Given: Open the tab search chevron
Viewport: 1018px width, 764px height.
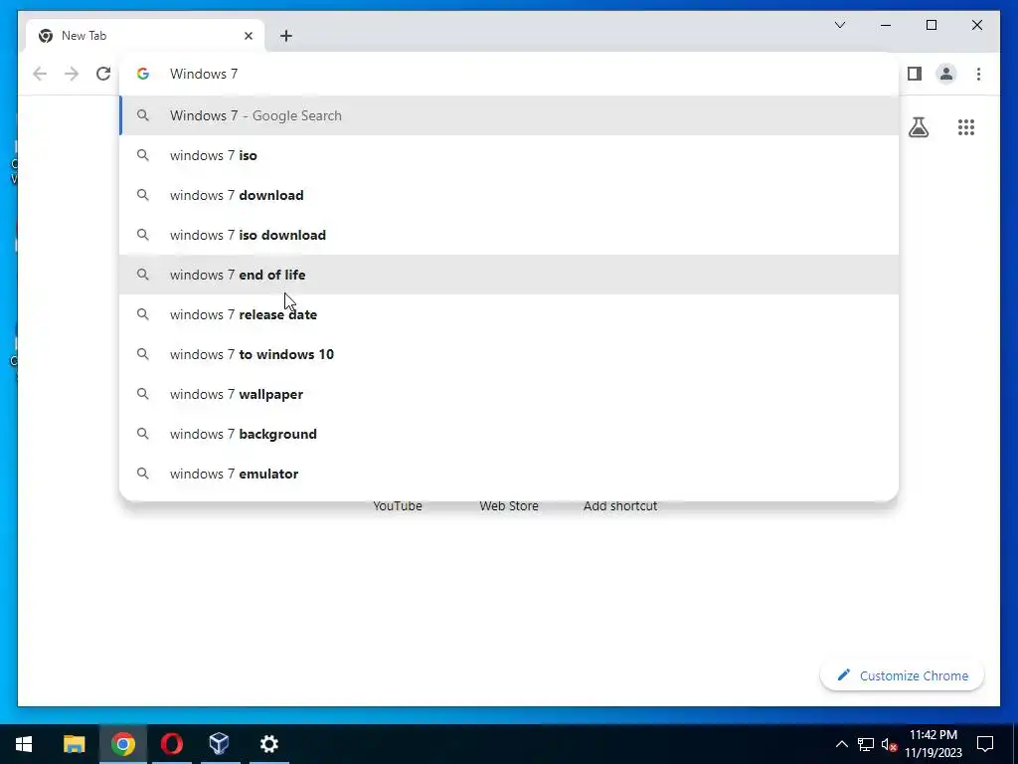Looking at the screenshot, I should 840,25.
